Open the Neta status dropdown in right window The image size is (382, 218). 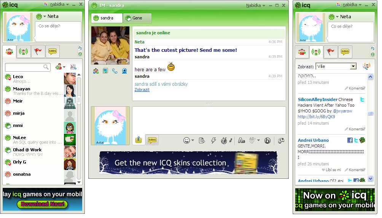(x=337, y=17)
